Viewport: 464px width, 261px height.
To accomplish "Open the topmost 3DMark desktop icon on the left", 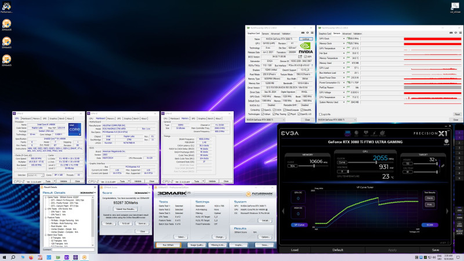I will pyautogui.click(x=6, y=25).
